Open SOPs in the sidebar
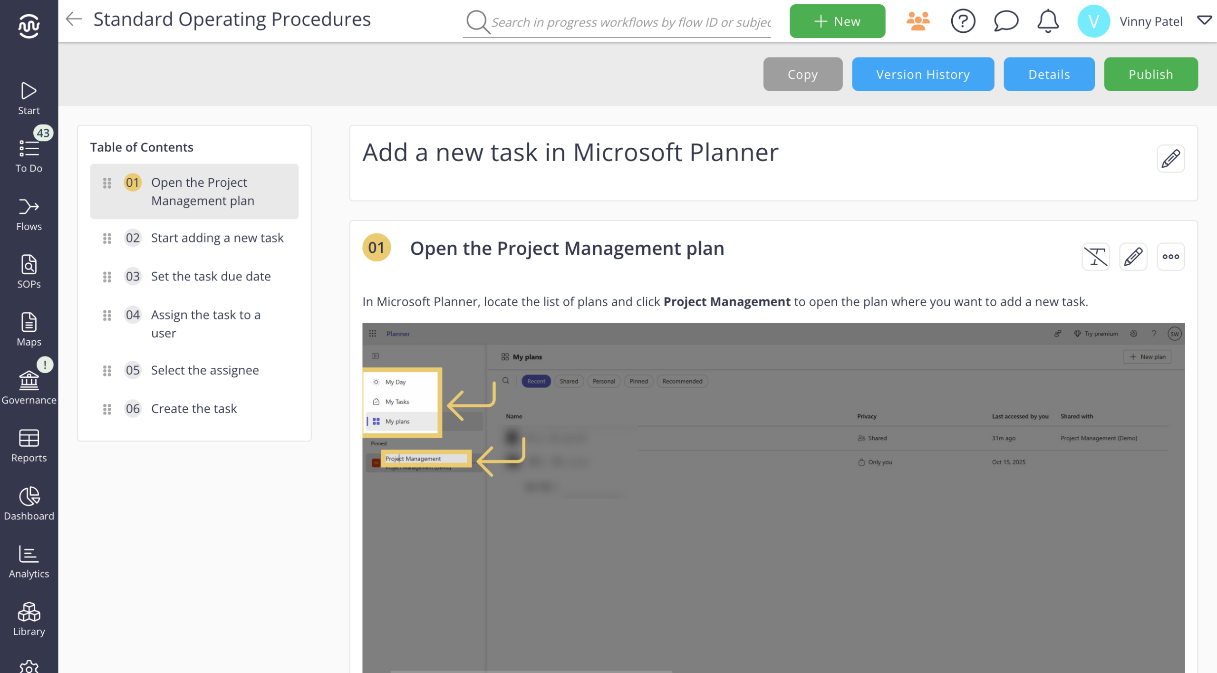Screen dimensions: 1217x673 (29, 272)
